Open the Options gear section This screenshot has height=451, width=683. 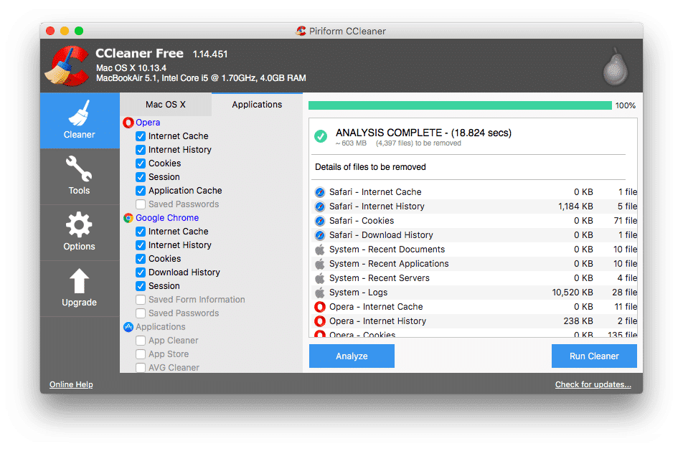click(80, 232)
